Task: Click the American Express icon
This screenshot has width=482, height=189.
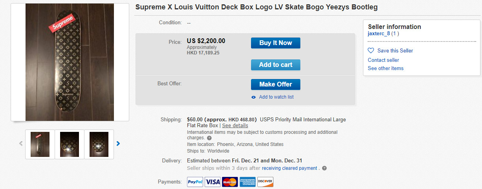Action: 247,182
